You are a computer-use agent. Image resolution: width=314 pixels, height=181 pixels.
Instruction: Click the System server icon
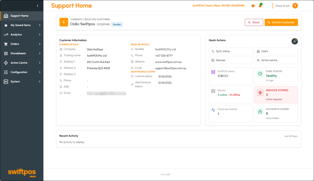[6, 81]
